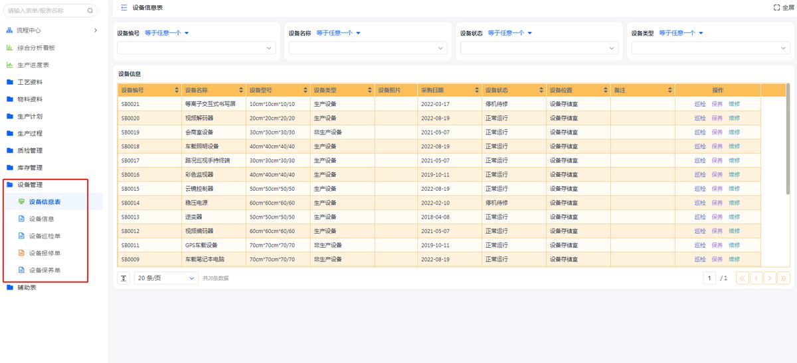797x363 pixels.
Task: Open the 设备状态 value select box
Action: [539, 48]
